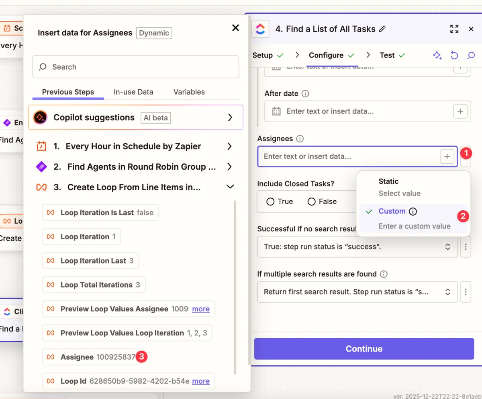Image resolution: width=482 pixels, height=399 pixels.
Task: Click the plus icon in Assignees field
Action: point(447,156)
